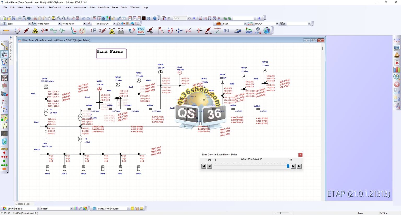
Task: Expand the Base revision dropdown
Action: coord(29,24)
